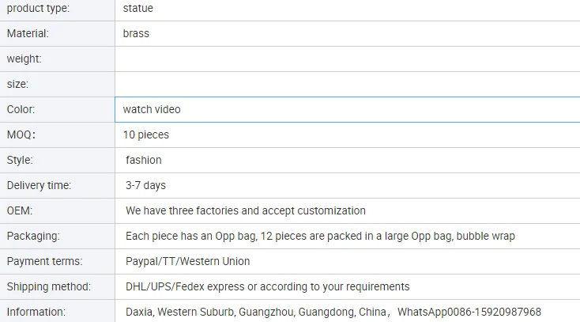Click the empty weight value cell

346,59
